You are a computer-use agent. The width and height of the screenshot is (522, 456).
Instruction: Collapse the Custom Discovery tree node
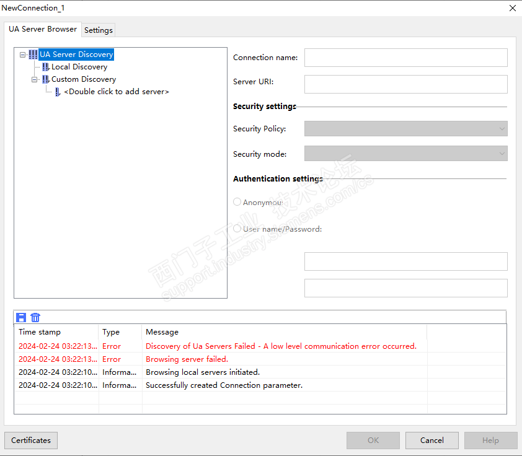[34, 79]
